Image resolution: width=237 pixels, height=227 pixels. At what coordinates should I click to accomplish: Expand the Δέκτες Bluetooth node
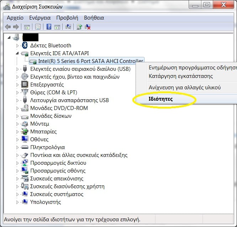tap(17, 46)
